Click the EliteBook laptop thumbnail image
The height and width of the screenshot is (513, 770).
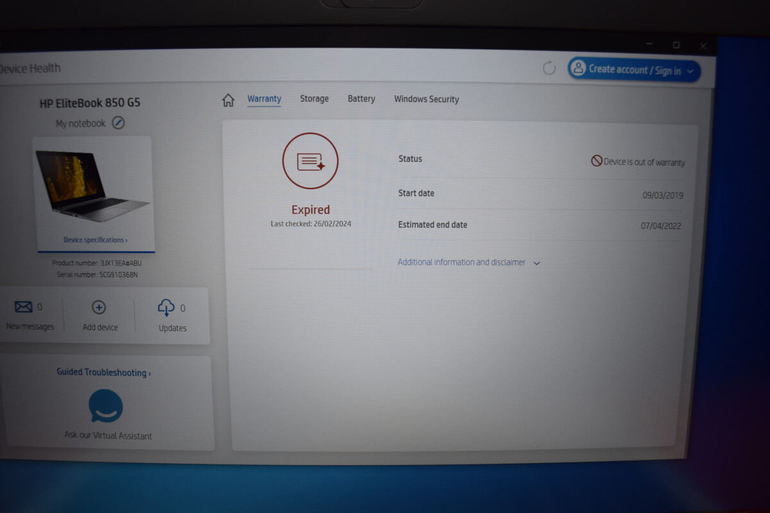(x=93, y=186)
